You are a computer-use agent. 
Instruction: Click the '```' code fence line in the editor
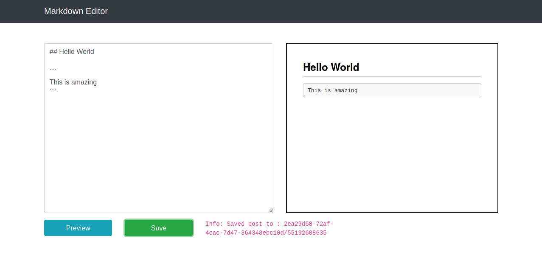[53, 69]
